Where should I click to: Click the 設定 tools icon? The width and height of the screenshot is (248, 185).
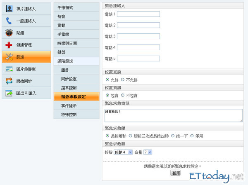(9, 57)
